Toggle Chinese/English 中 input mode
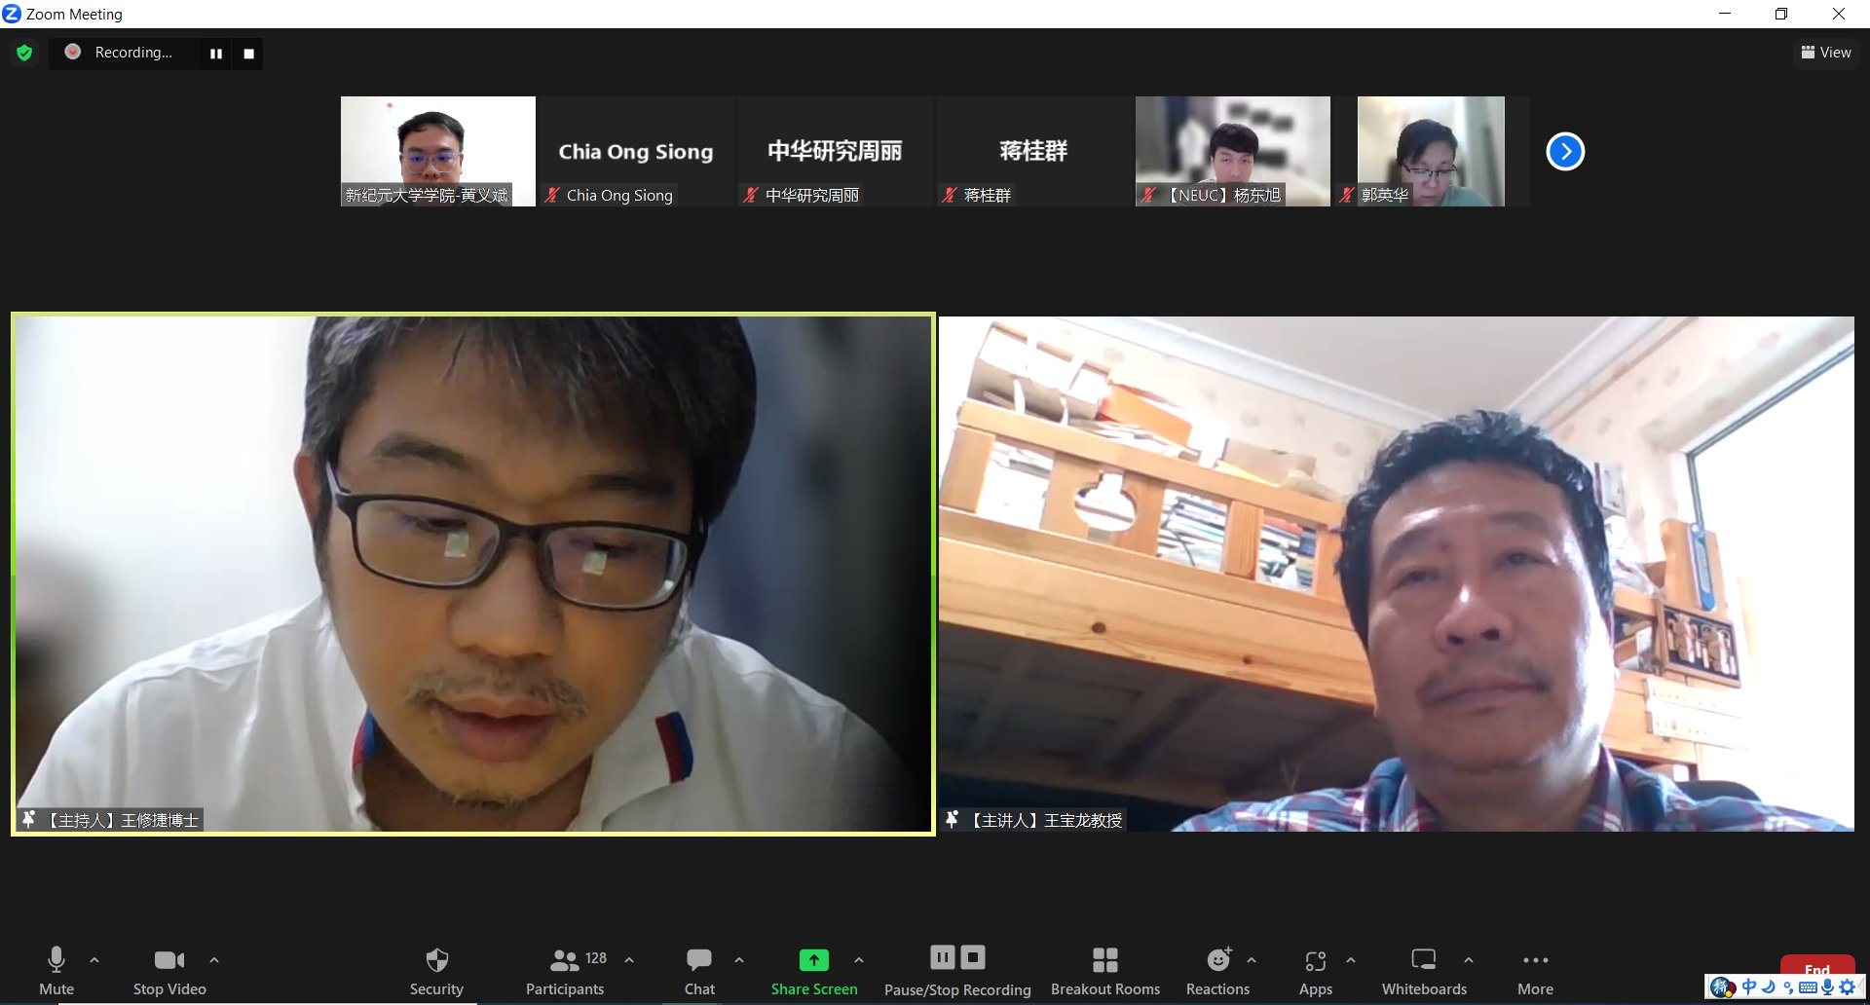Screen dimensions: 1870x1005 [x=1749, y=987]
